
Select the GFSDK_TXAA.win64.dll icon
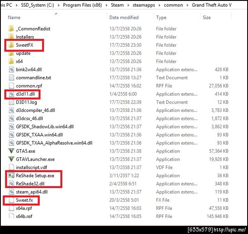coord(12,135)
